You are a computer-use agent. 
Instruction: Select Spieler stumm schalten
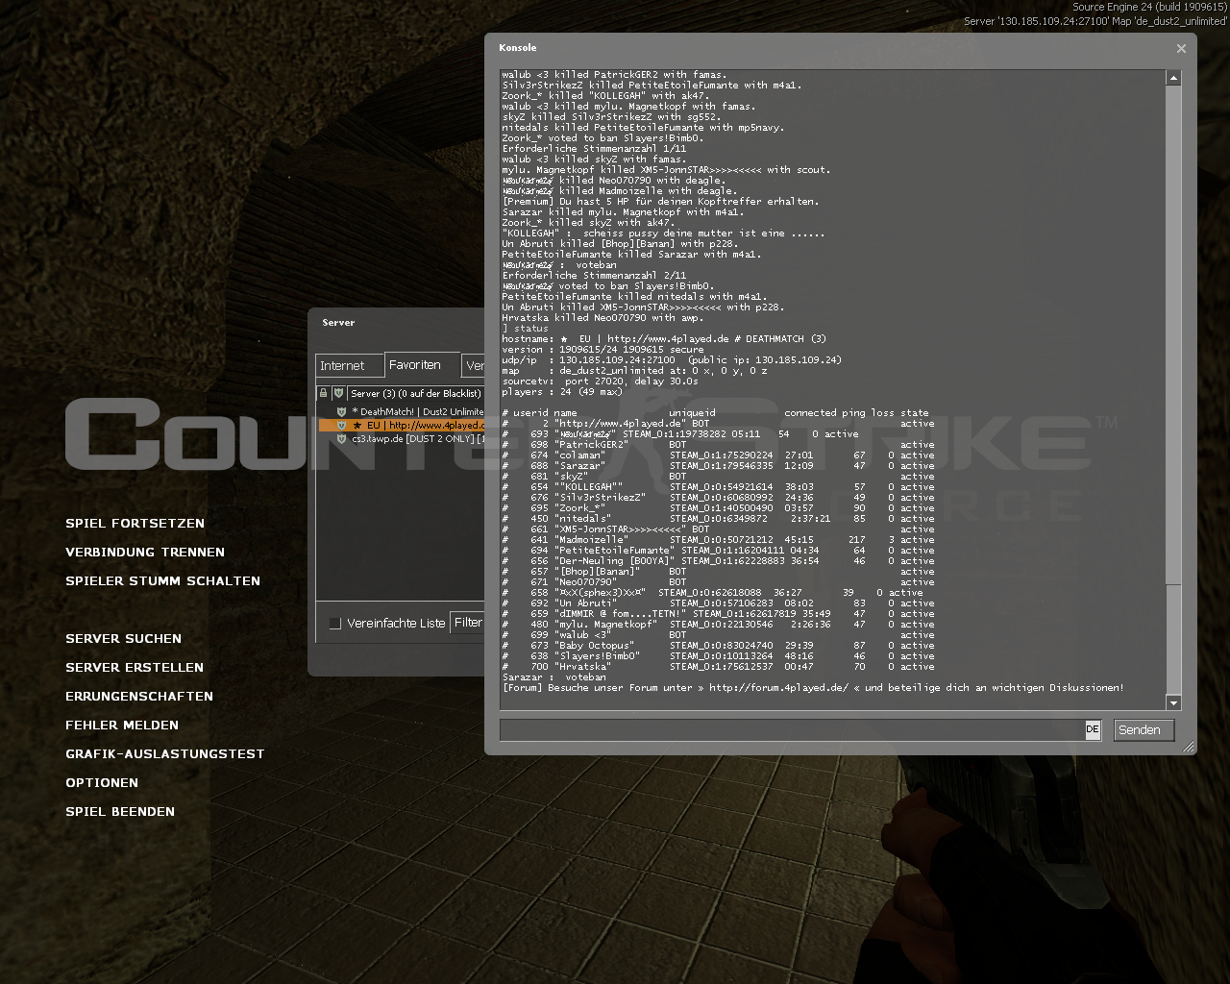pos(162,581)
